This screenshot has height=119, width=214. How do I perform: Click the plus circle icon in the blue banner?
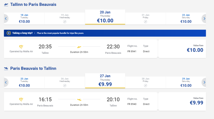tap(9, 33)
